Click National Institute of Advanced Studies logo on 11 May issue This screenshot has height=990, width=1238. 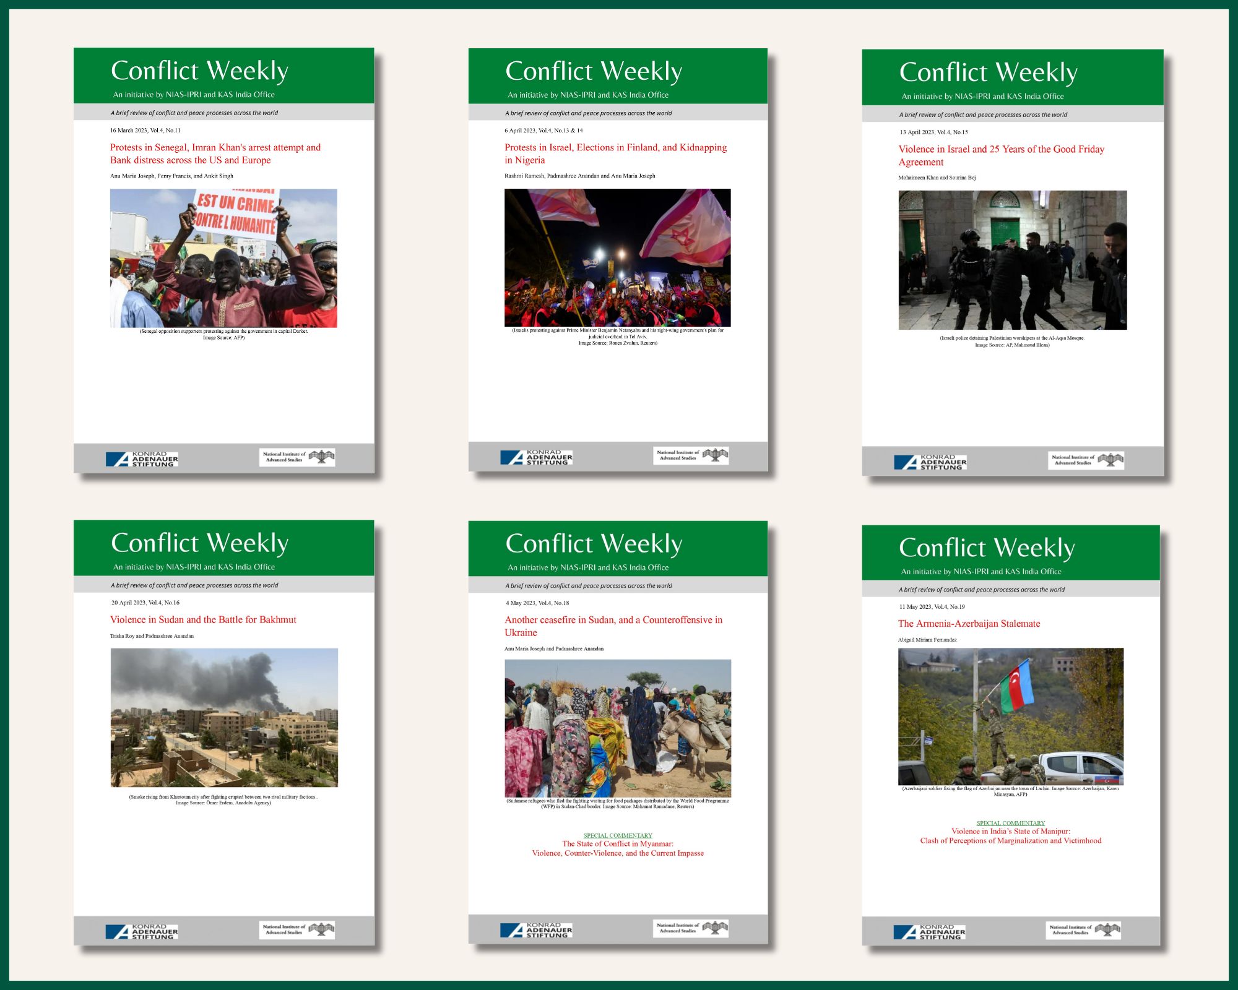[1083, 930]
